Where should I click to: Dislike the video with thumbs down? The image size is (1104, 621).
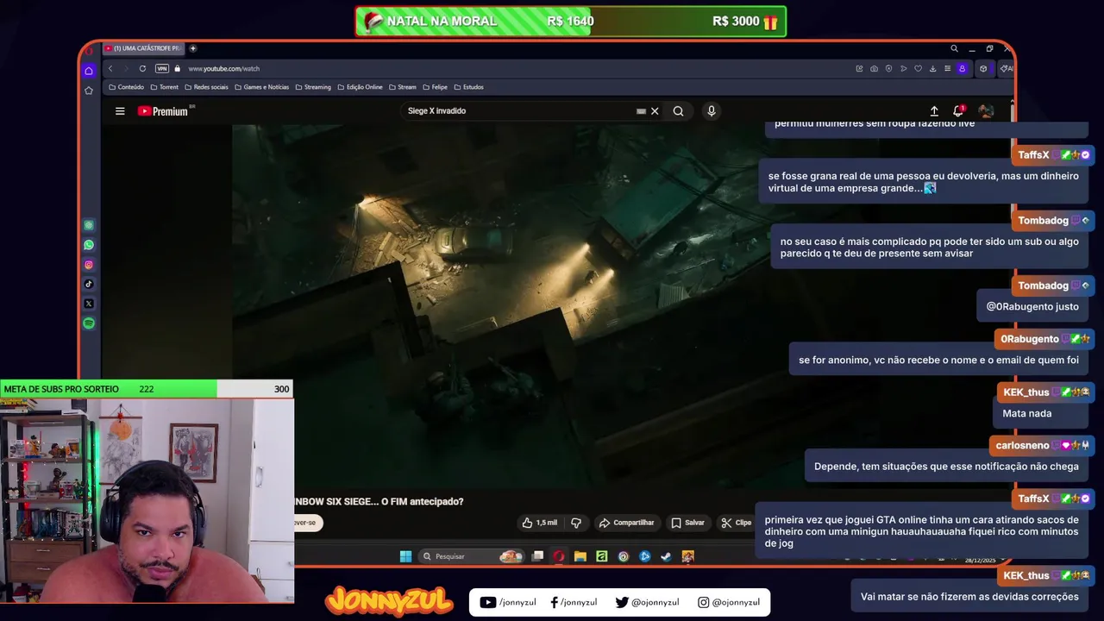pyautogui.click(x=576, y=523)
